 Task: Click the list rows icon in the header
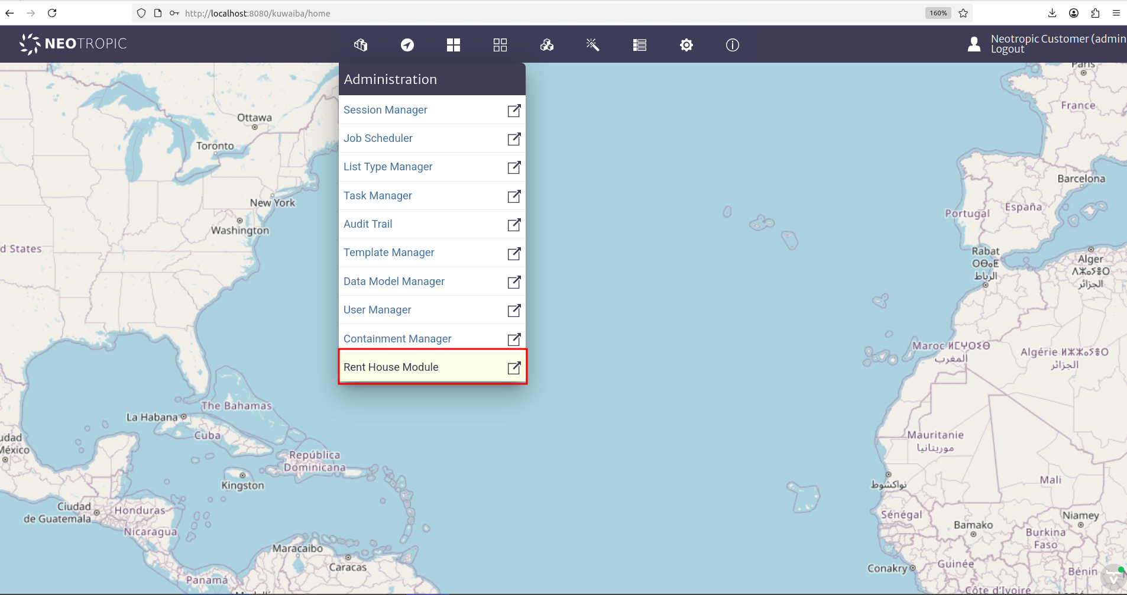point(639,45)
